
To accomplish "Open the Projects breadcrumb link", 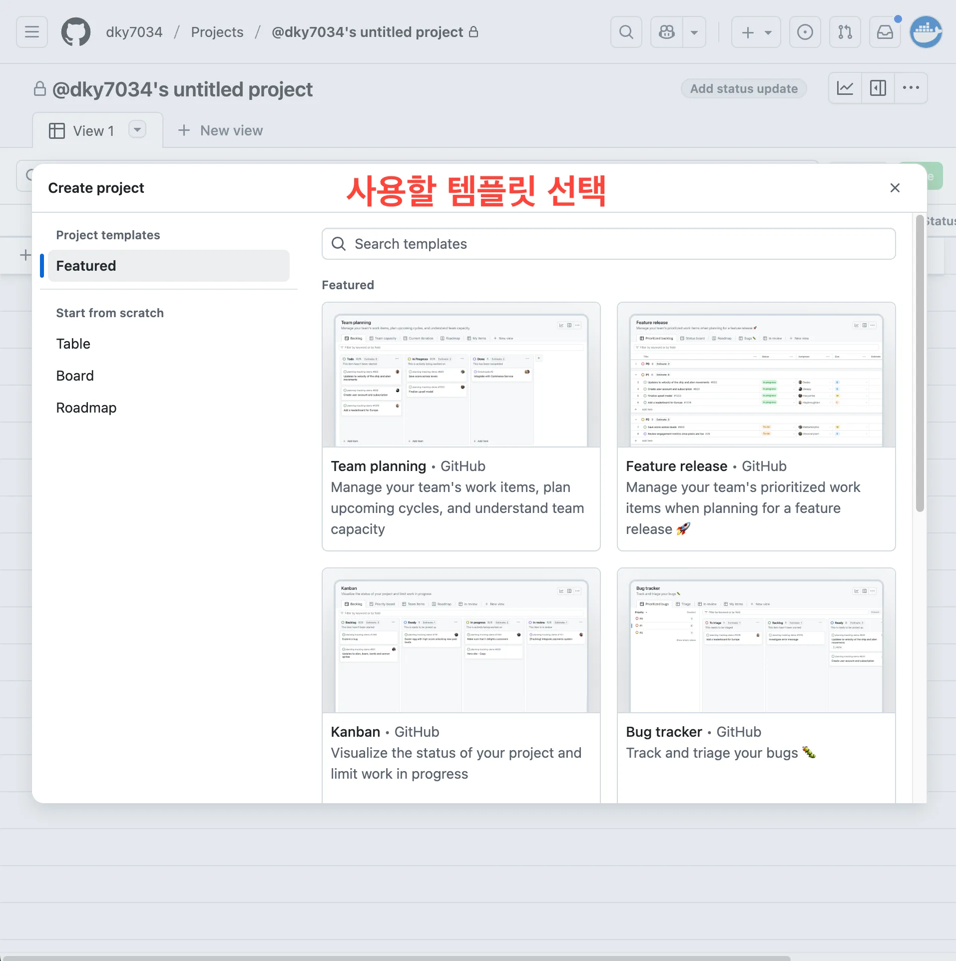I will 217,32.
